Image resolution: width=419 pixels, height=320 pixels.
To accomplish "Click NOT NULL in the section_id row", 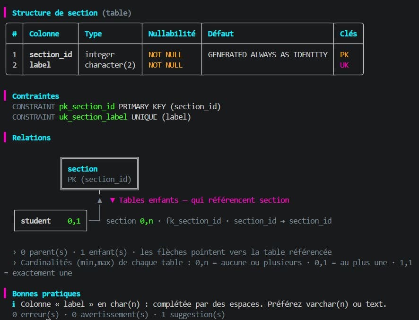I will [x=166, y=55].
